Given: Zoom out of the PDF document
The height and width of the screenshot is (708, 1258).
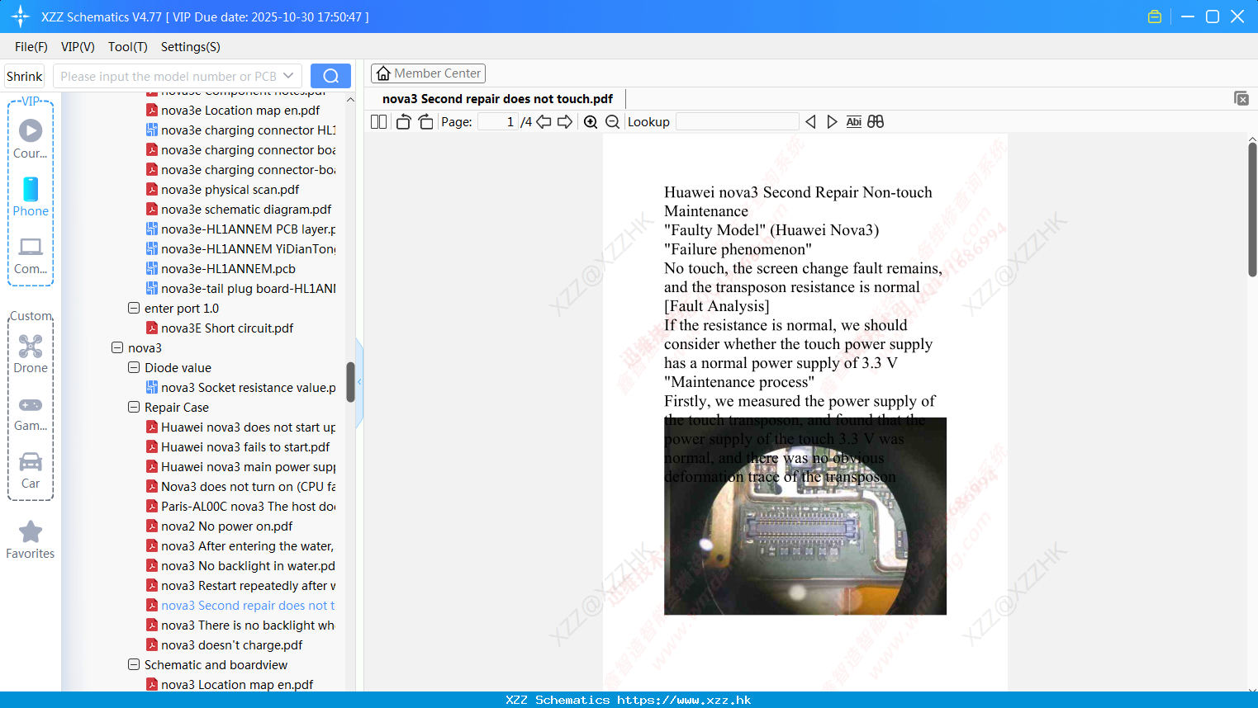Looking at the screenshot, I should (612, 122).
